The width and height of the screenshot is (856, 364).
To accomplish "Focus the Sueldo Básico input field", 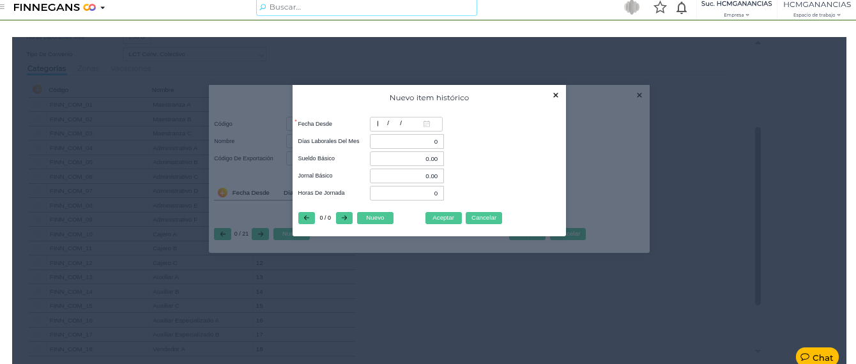I will tap(406, 158).
